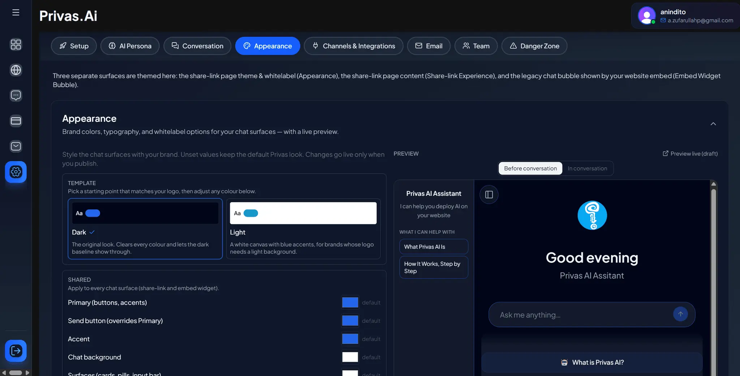740x376 pixels.
Task: Open the dashboard grid icon in sidebar
Action: [16, 44]
